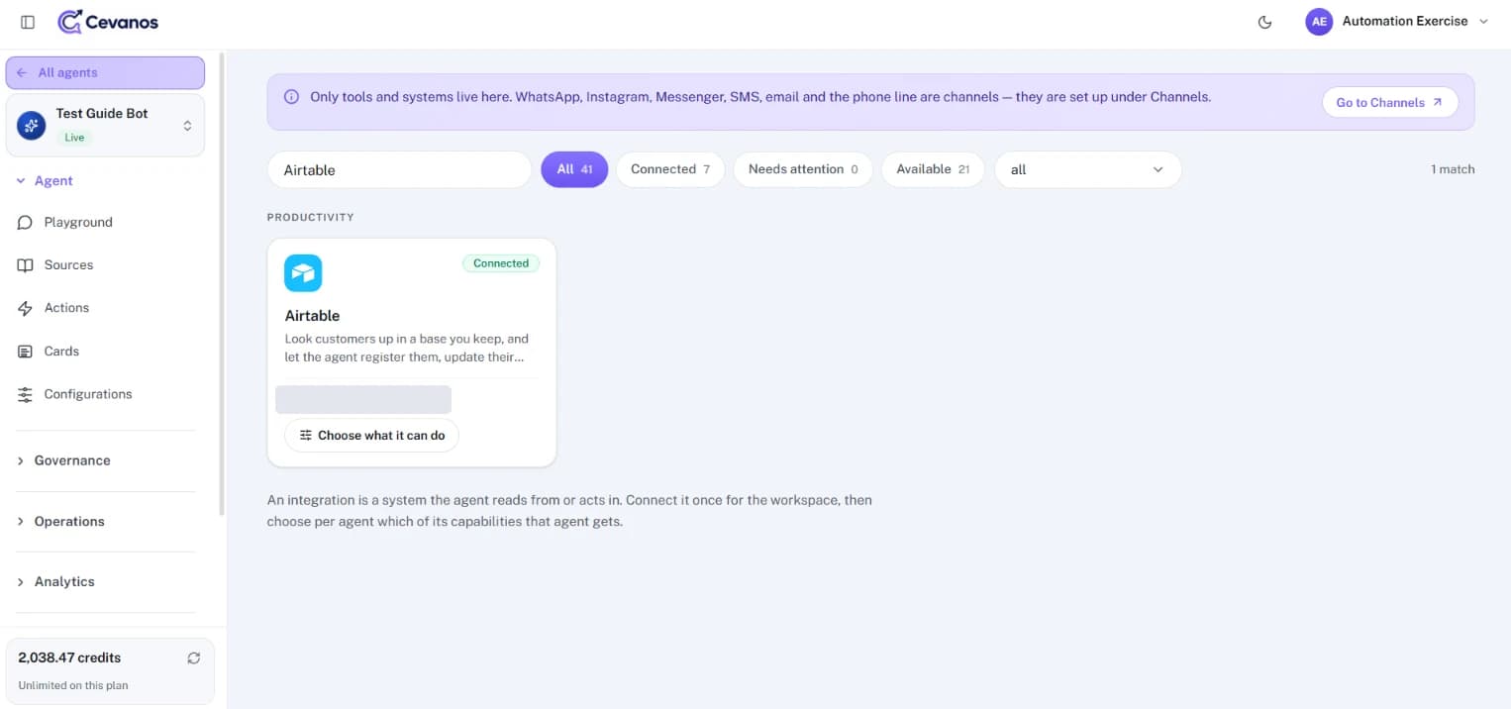This screenshot has height=709, width=1511.
Task: Click the info icon in the banner
Action: 292,97
